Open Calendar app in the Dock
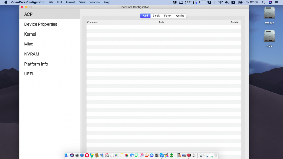Viewport: 283px width, 159px height. (107, 155)
